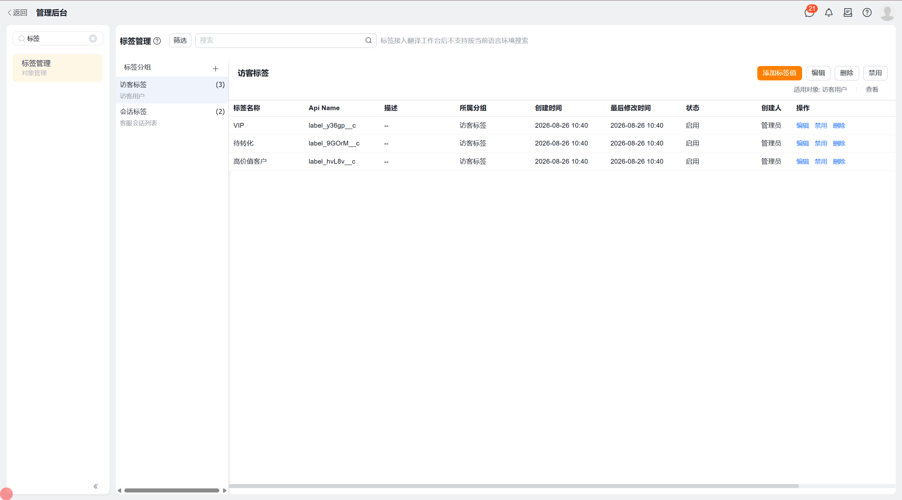Click the group-level 编辑 button
This screenshot has height=500, width=902.
818,73
